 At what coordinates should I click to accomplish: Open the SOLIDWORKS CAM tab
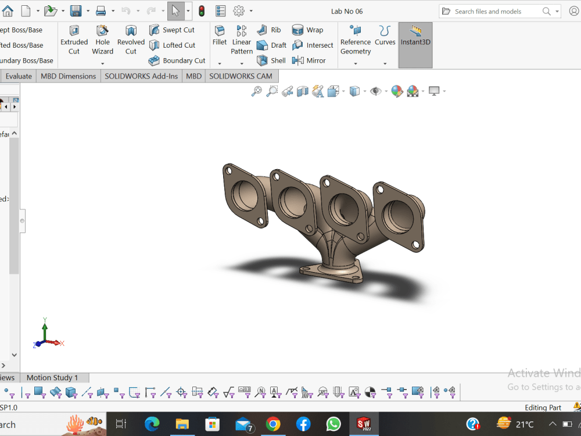tap(241, 76)
